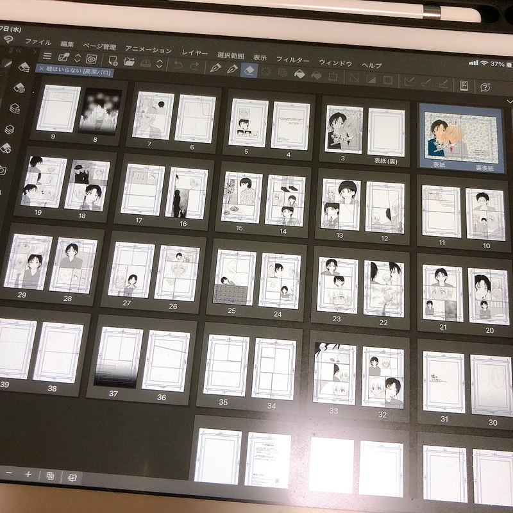Click the quick-edit pencil-on-canvas icon

point(63,57)
